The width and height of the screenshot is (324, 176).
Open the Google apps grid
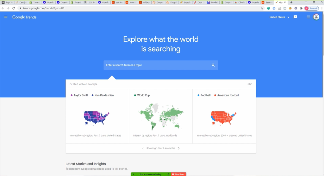(x=308, y=17)
